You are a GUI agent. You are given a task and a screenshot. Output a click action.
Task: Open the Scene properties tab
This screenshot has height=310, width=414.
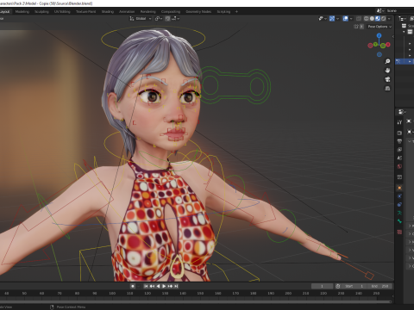pos(399,158)
